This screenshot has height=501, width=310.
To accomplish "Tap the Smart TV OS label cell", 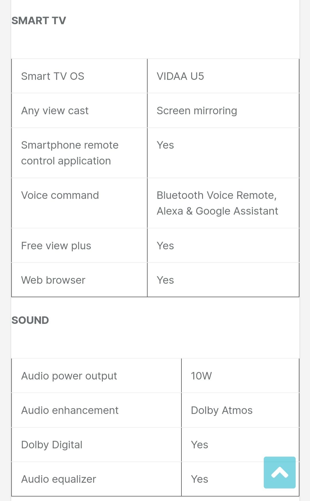I will (53, 76).
